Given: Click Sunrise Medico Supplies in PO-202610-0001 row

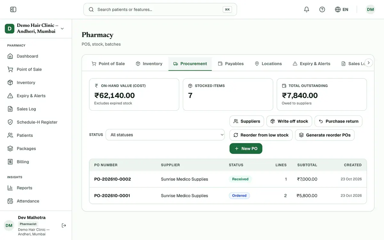Looking at the screenshot, I should (184, 196).
